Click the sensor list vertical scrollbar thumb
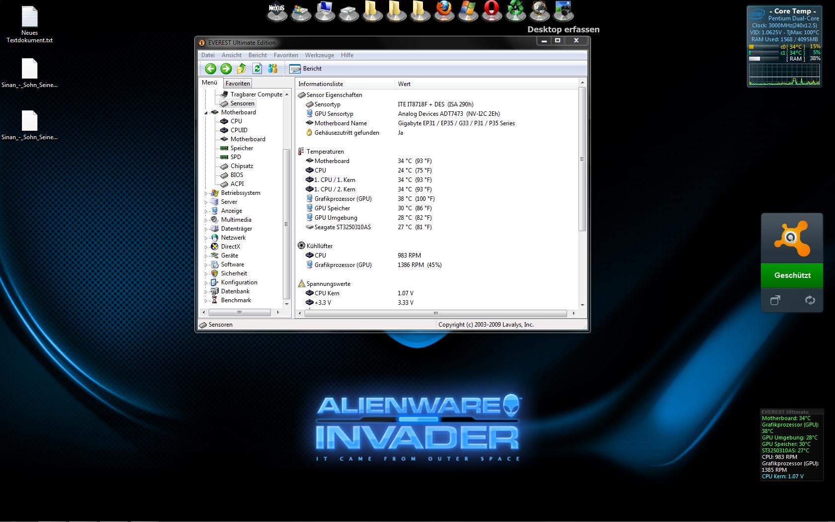 (x=582, y=159)
